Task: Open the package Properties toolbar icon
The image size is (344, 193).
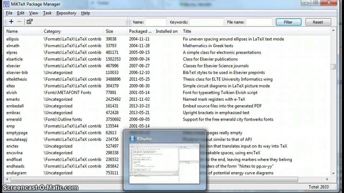Action: point(30,22)
